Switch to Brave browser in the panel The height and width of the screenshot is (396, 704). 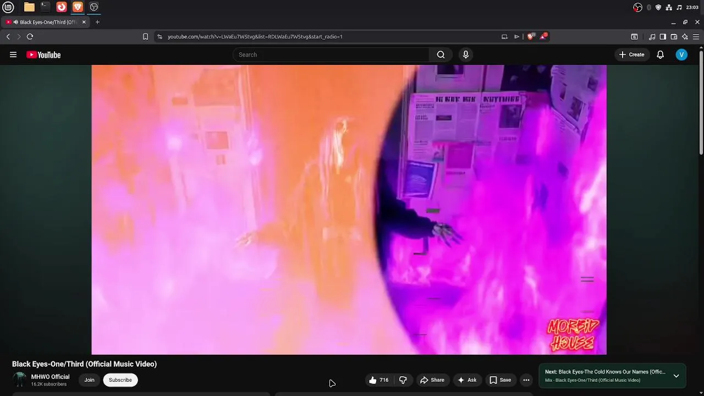point(78,7)
